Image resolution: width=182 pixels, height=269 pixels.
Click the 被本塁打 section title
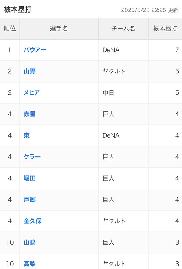pos(17,10)
